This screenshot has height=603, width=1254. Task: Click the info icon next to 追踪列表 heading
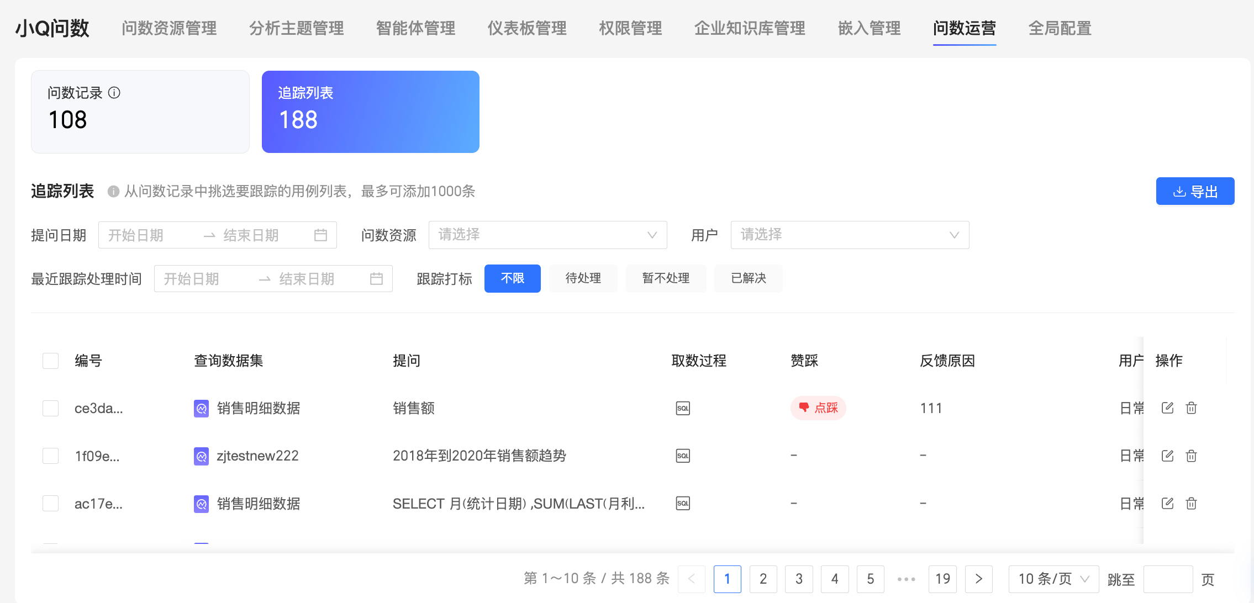(113, 192)
